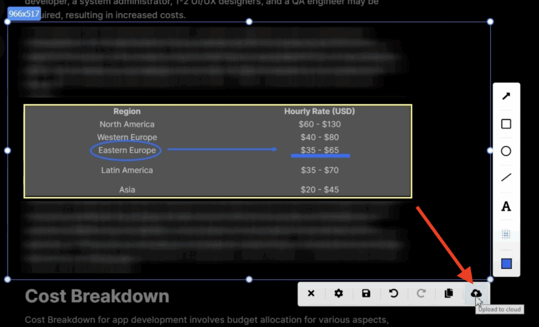Click the '$35 - $65' rate cell
Screen dimensions: 539x327
320,150
